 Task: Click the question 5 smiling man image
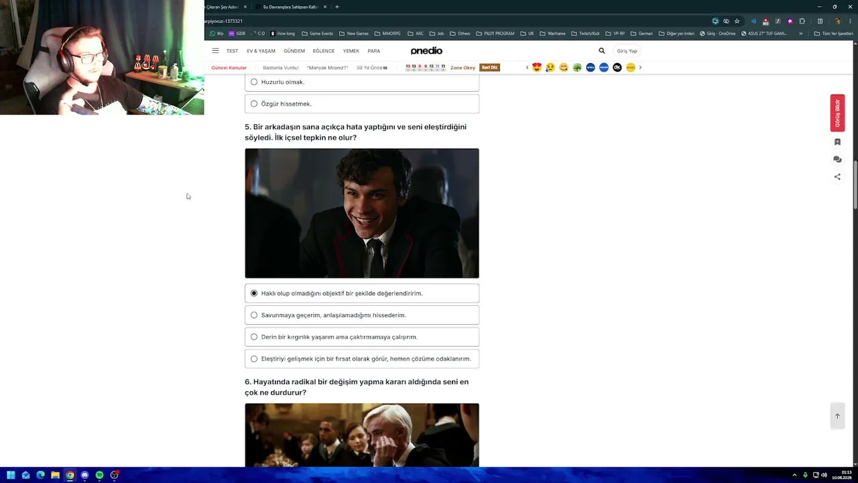coord(362,213)
